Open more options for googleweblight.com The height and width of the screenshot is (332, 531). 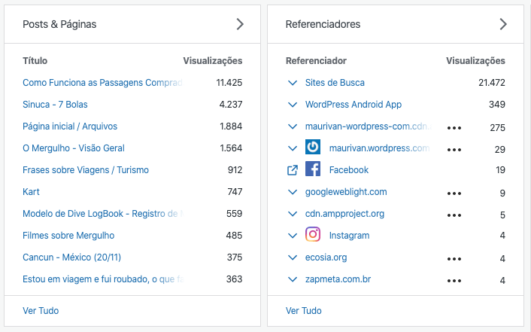tap(454, 193)
